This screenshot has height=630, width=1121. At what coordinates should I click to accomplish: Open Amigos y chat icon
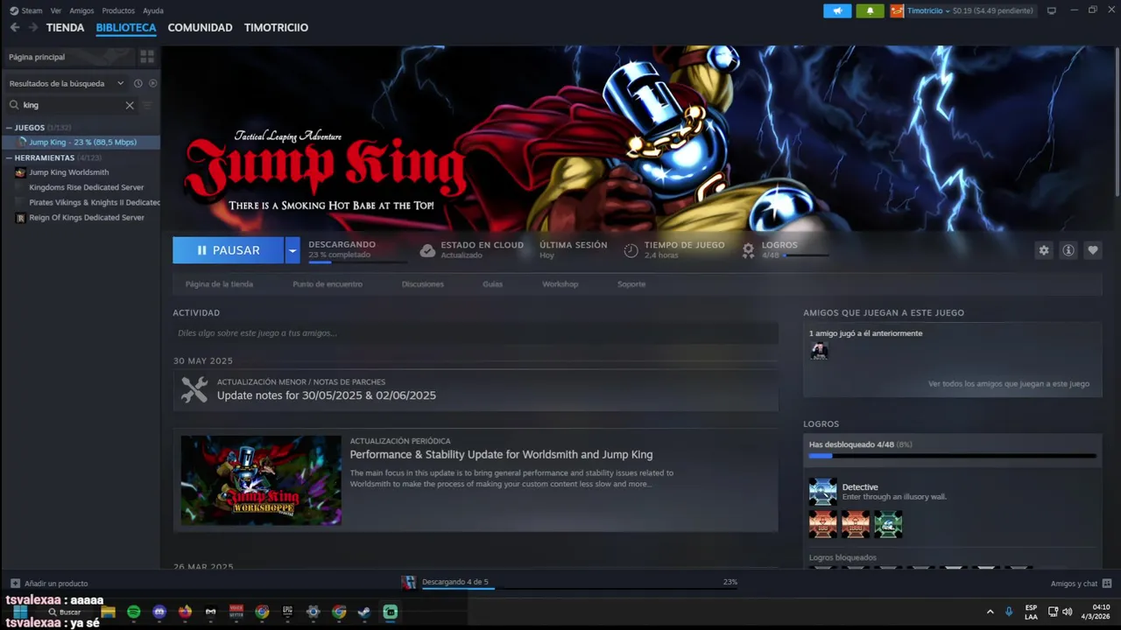[1107, 584]
